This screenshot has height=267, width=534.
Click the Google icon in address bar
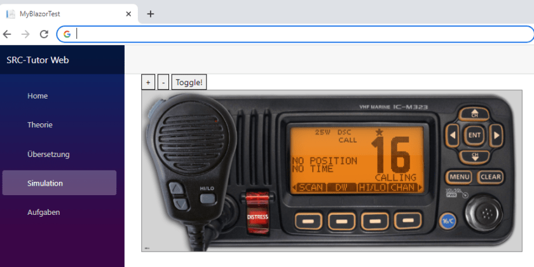click(x=67, y=34)
